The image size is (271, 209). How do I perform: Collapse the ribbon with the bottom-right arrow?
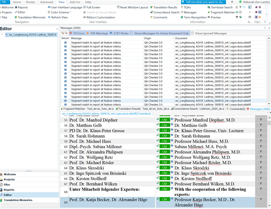coord(269,23)
